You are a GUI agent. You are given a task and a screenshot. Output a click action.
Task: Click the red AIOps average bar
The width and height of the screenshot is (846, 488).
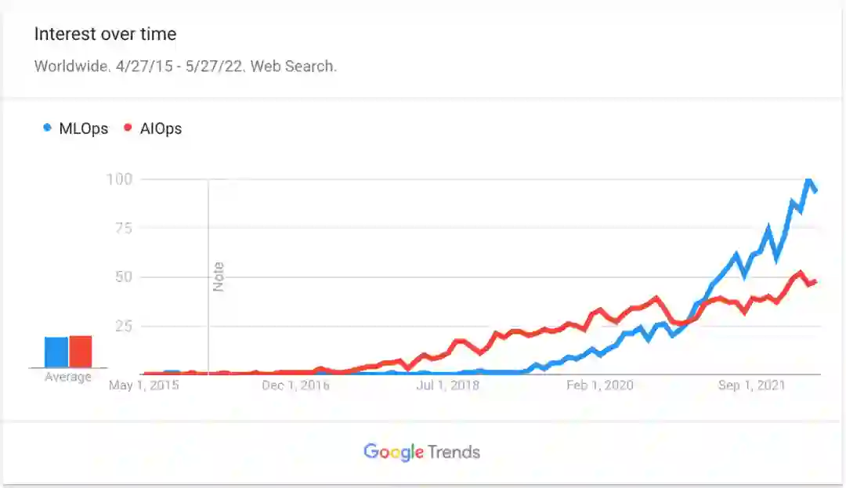(x=81, y=351)
